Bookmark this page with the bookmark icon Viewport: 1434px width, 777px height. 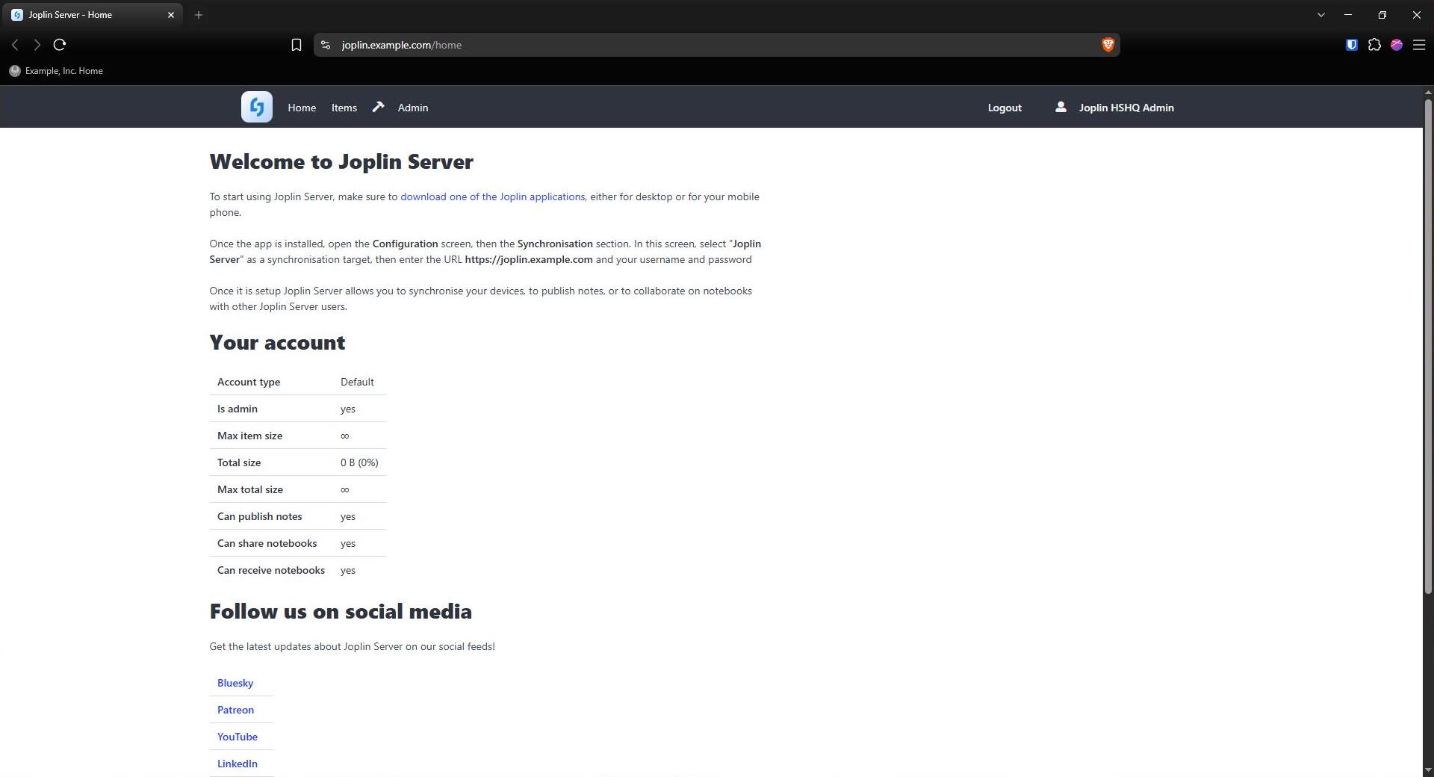296,45
